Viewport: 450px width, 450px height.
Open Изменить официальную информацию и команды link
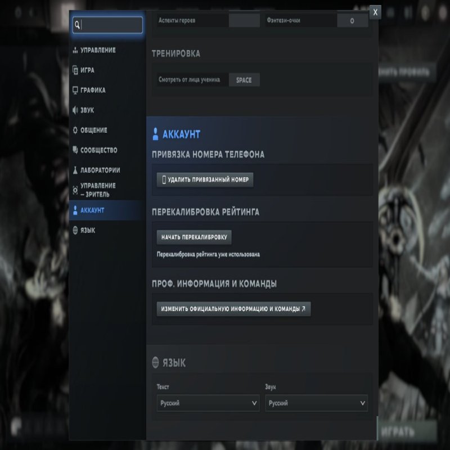(x=233, y=309)
